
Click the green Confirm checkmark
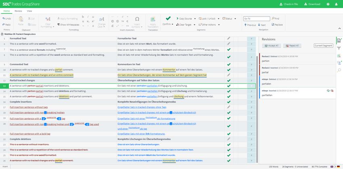point(168,19)
